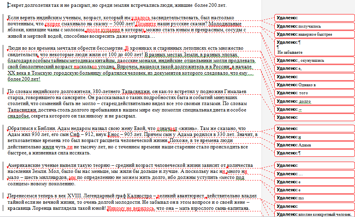Click the word 'Библии'
Viewport: 355px width, 217px height.
click(x=47, y=128)
